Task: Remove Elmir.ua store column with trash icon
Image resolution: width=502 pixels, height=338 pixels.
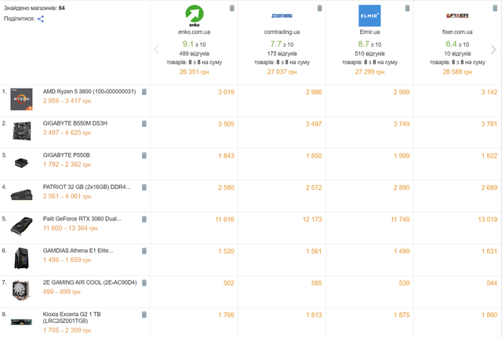Action: coord(407,8)
